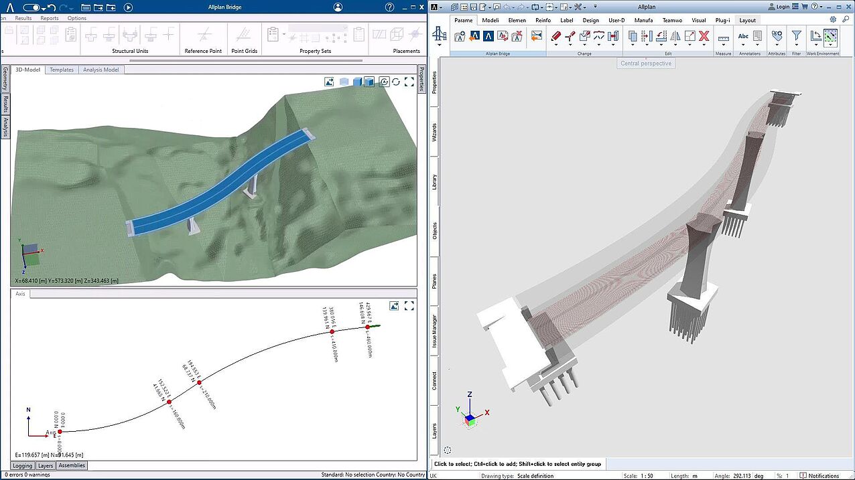Image resolution: width=855 pixels, height=480 pixels.
Task: Click the Undo arrow in Allplan Bridge
Action: (x=51, y=7)
